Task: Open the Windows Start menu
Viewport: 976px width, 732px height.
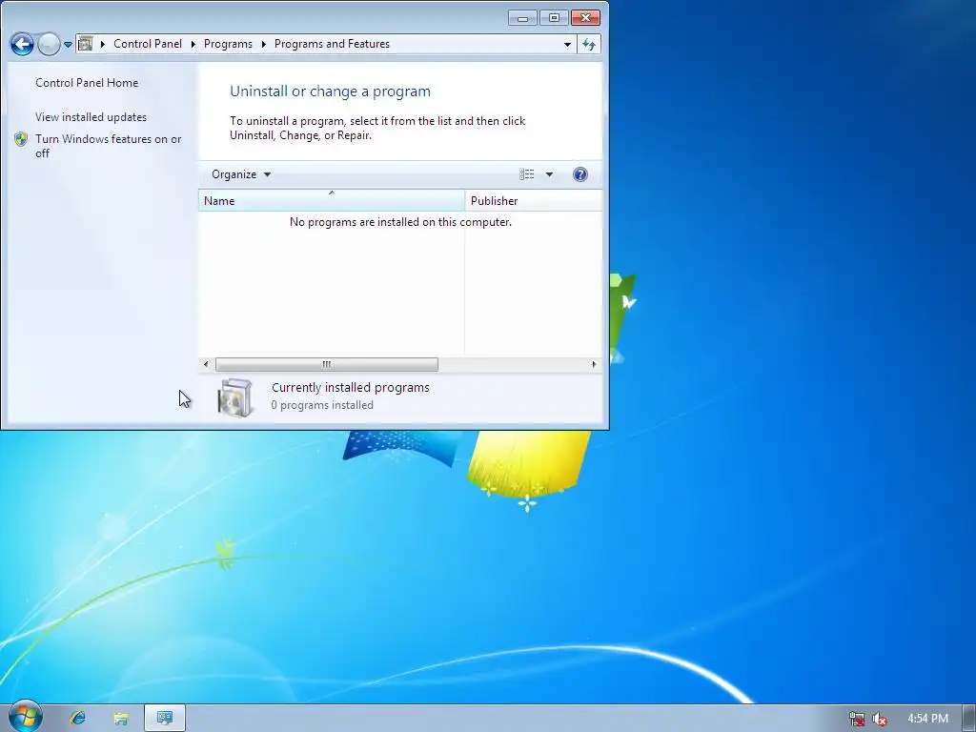Action: (x=26, y=717)
